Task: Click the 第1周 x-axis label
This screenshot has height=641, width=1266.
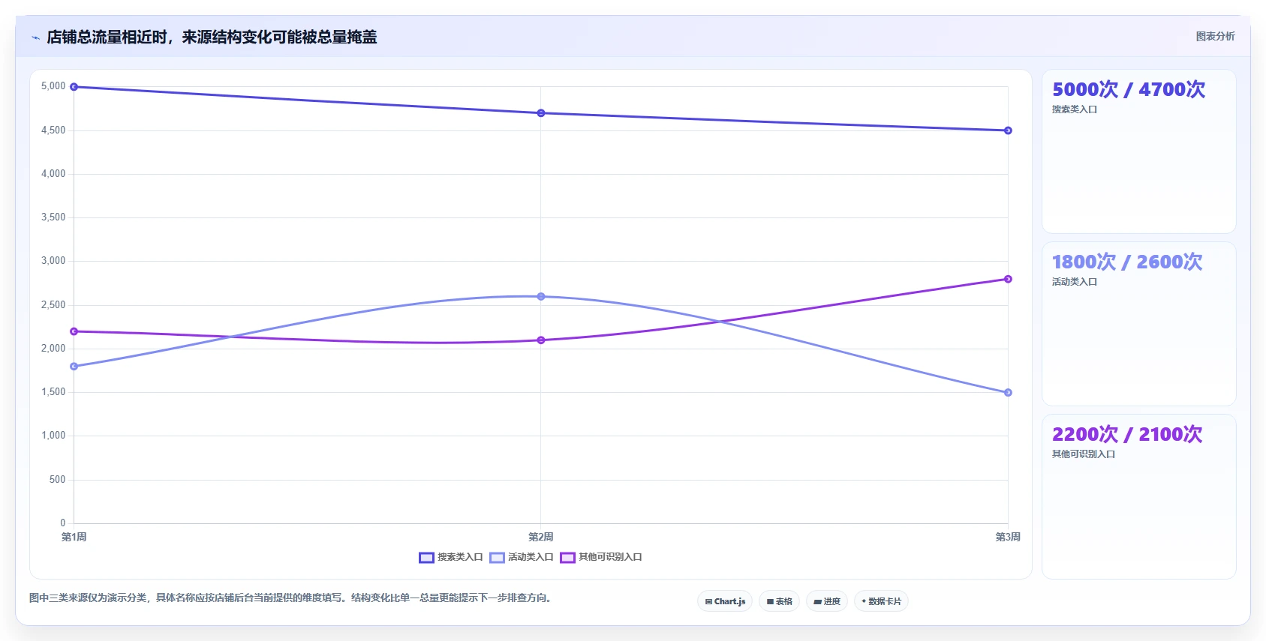Action: click(74, 537)
